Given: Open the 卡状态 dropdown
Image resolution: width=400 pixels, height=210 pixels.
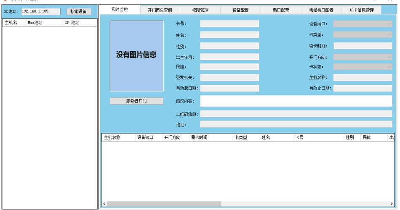Looking at the screenshot, I should [389, 67].
